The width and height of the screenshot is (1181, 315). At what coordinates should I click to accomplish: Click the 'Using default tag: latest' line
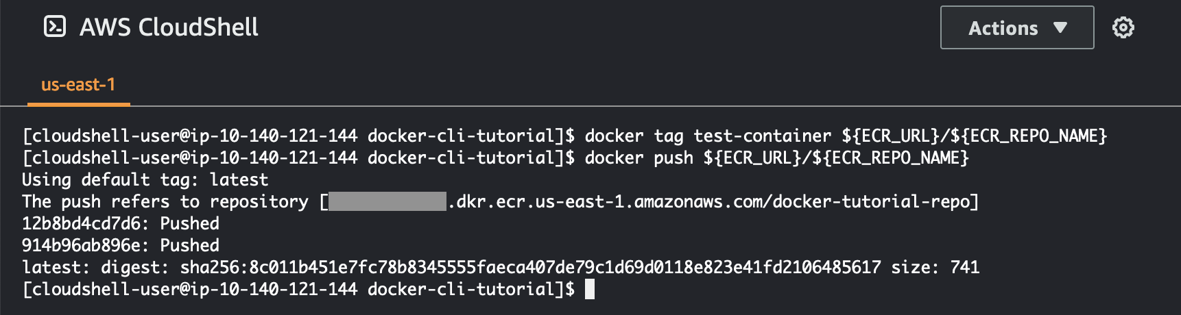pos(145,180)
